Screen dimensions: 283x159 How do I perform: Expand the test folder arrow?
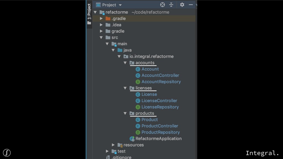click(x=107, y=151)
